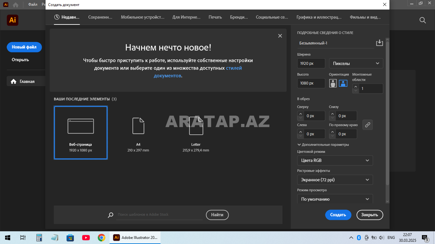
Task: Open the Цветовой режим dropdown
Action: tap(335, 160)
